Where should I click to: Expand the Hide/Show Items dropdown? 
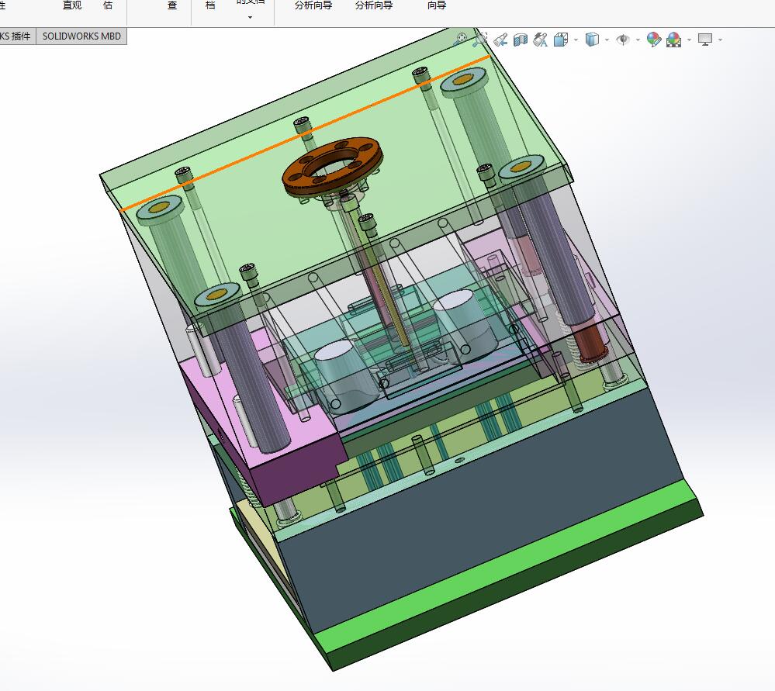click(637, 39)
